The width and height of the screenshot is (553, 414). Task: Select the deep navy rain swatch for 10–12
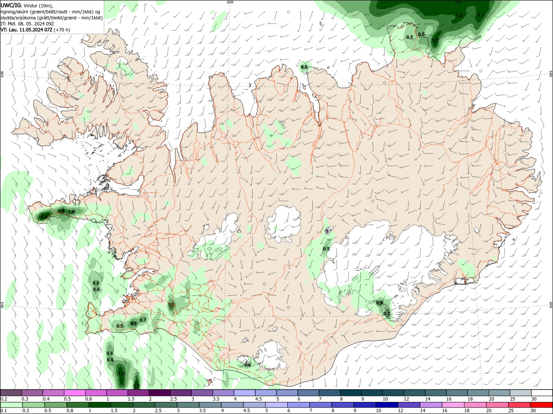pos(386,405)
